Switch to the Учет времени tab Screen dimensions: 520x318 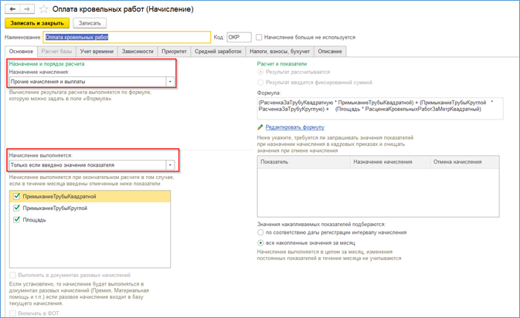tap(96, 52)
